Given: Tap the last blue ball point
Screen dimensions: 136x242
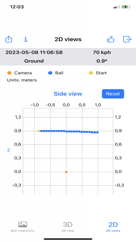Looking at the screenshot, I should [x=97, y=132].
